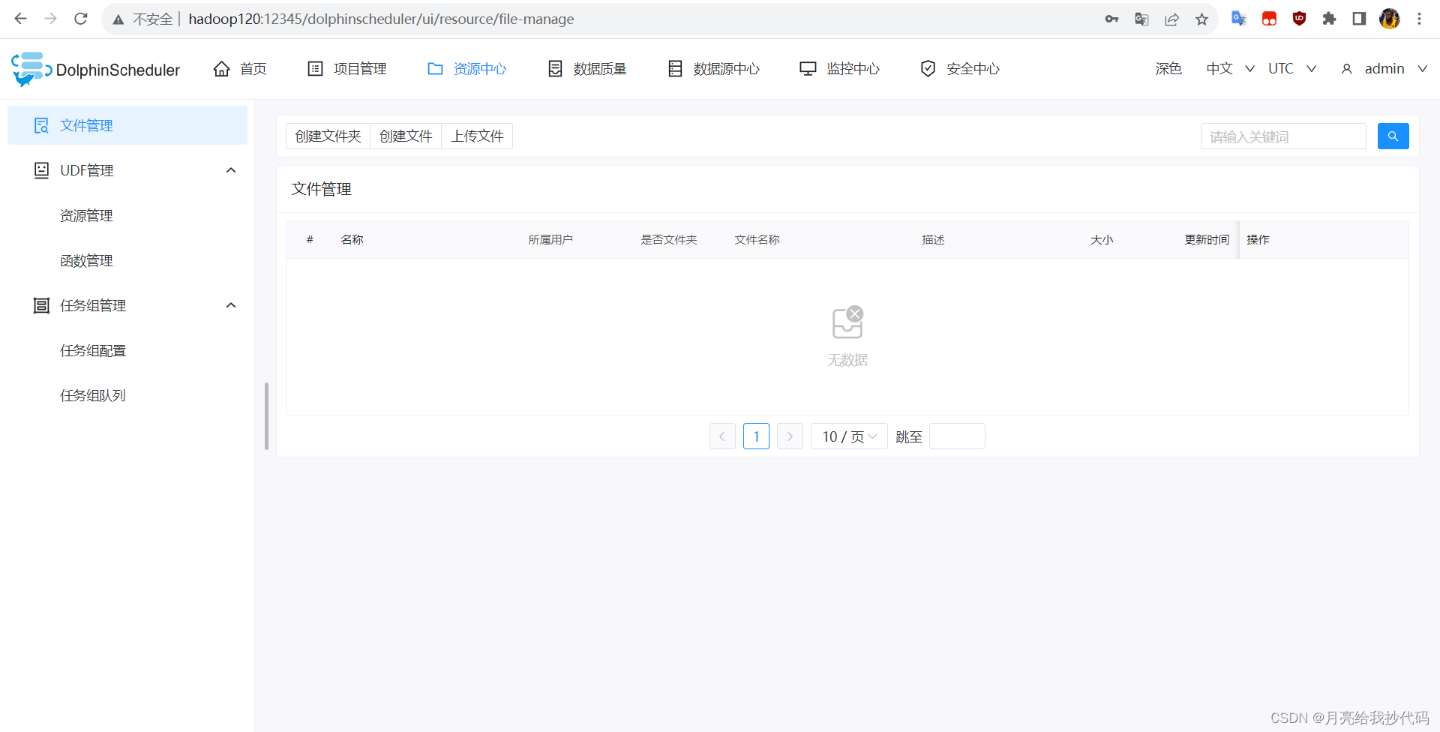This screenshot has width=1440, height=732.
Task: Collapse the UDF管理 menu group
Action: pyautogui.click(x=231, y=170)
